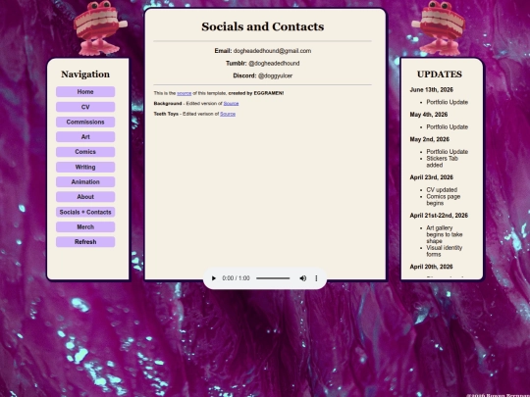Click the Tumblr handle @dogheadedhound
Screen dimensions: 530x397
pyautogui.click(x=274, y=64)
